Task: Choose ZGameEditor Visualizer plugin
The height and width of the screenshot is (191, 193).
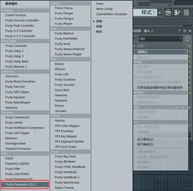Action: point(112,14)
